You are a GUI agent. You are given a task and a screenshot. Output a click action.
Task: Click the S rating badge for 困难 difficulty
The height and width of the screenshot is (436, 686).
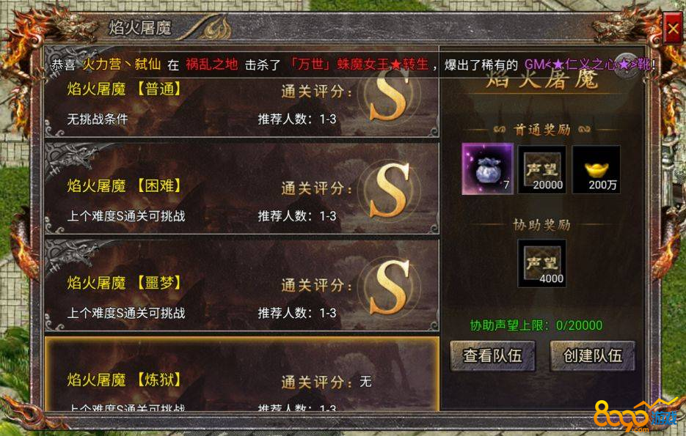tap(389, 189)
